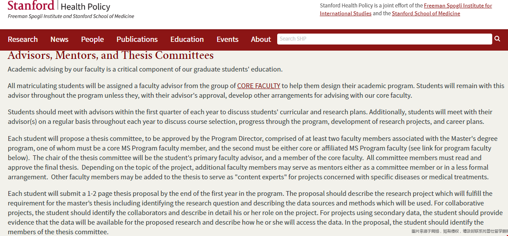Click the header subtitle under the Stanford logo
This screenshot has height=236, width=508.
tap(71, 17)
